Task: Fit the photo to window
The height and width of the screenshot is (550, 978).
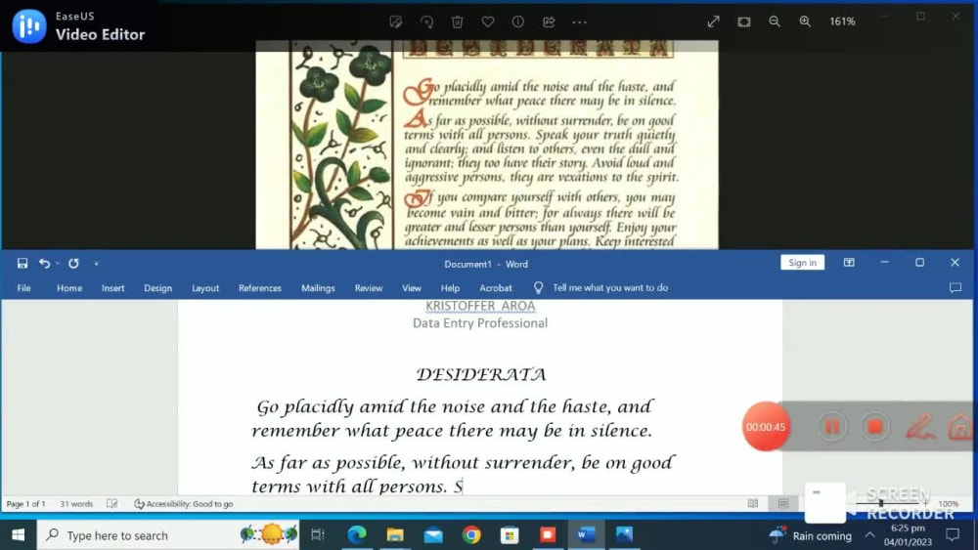Action: pos(744,21)
